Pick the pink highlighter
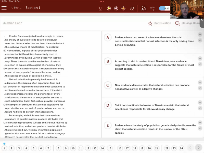This screenshot has height=153, width=204. pyautogui.click(x=116, y=8)
